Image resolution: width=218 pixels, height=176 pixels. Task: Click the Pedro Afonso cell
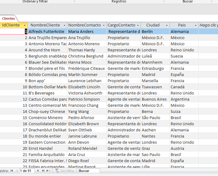point(87,117)
